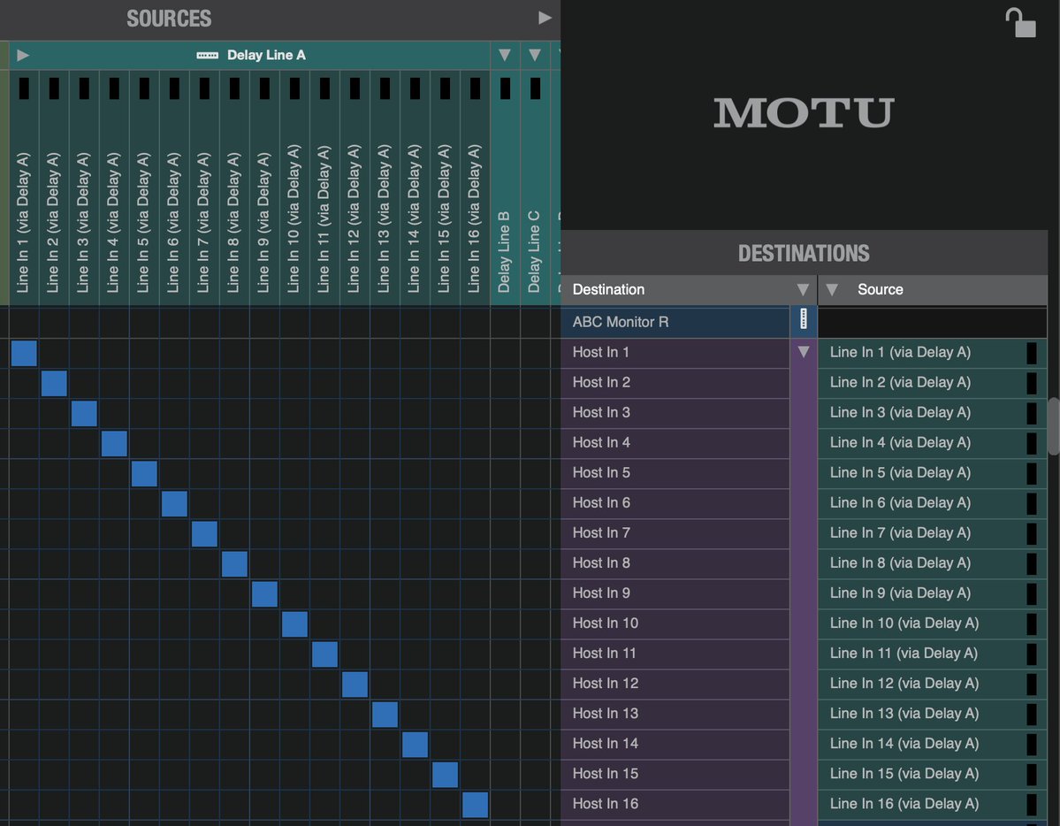The height and width of the screenshot is (826, 1060).
Task: Toggle routing Line In 10 to Host In 10
Action: (294, 624)
